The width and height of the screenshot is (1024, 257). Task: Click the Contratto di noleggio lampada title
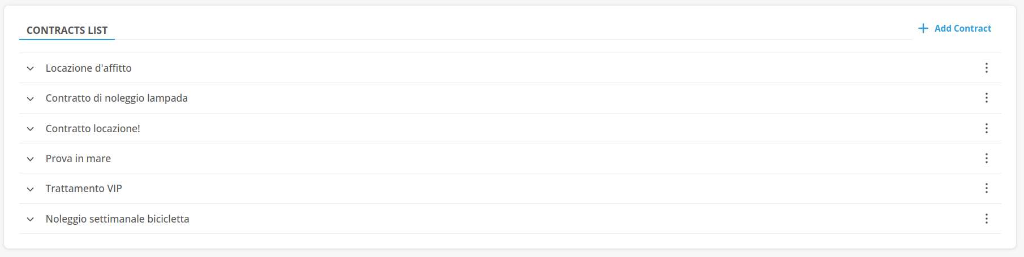(117, 98)
